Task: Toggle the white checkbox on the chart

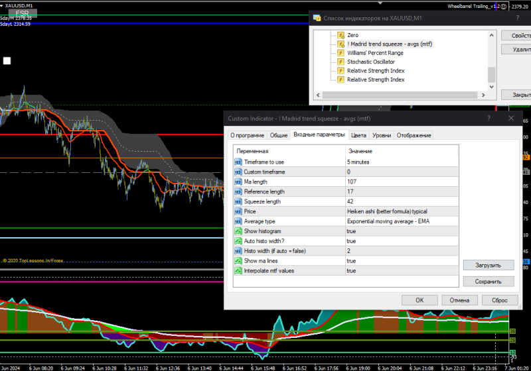Action: pos(7,61)
